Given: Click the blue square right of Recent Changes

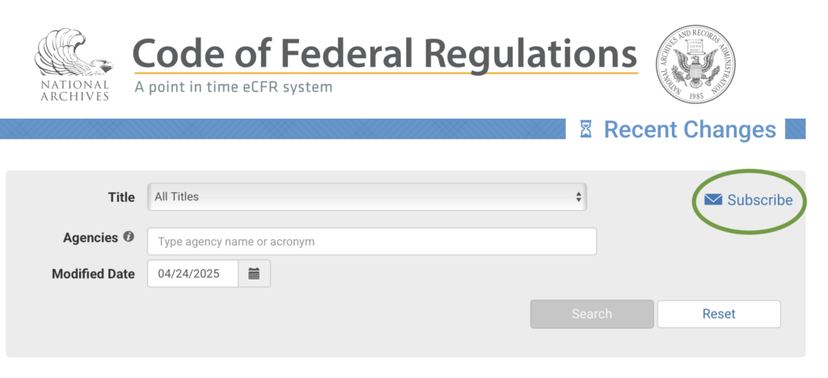Looking at the screenshot, I should pyautogui.click(x=796, y=129).
